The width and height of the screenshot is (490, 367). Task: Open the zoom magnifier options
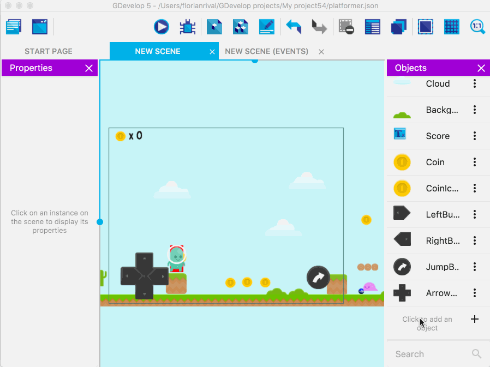(477, 26)
